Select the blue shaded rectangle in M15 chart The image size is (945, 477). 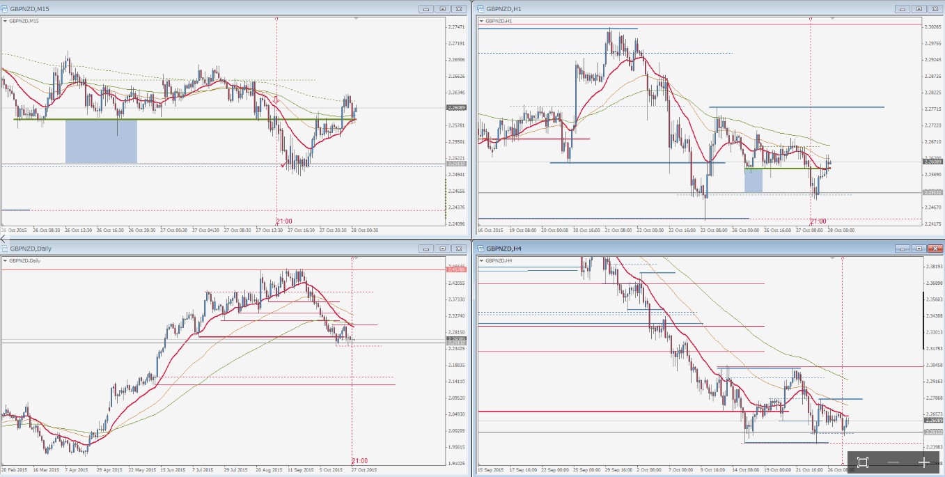(101, 141)
